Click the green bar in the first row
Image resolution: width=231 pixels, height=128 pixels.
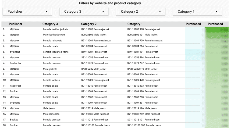[x=216, y=29]
